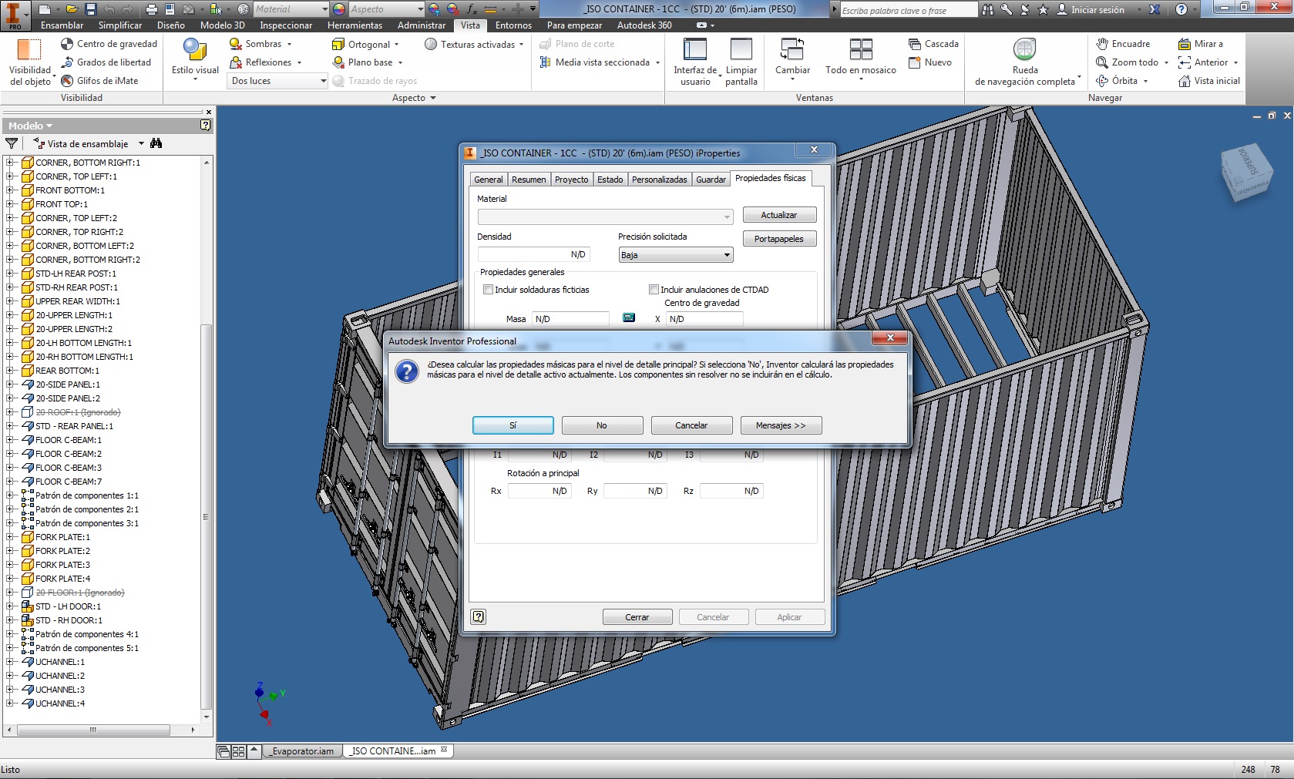
Task: Click No in Autodesk Inventor prompt
Action: (x=602, y=425)
